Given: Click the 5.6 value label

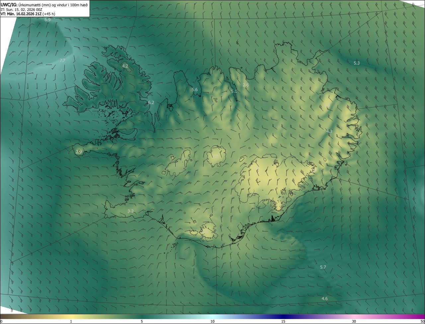Looking at the screenshot, I should (x=195, y=90).
